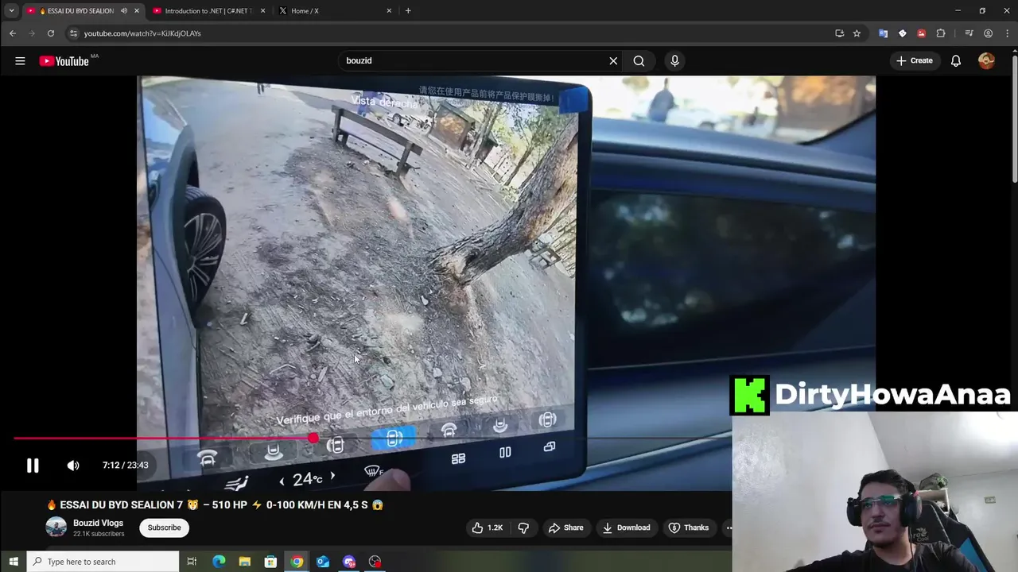Open the Chrome profile icon
The image size is (1018, 572).
988,33
